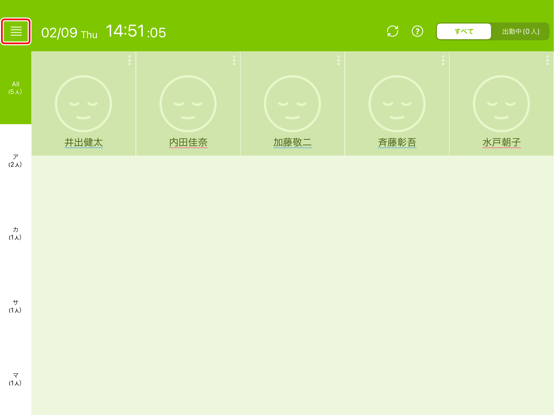Image resolution: width=554 pixels, height=415 pixels.
Task: Open the help question mark icon
Action: pos(417,31)
